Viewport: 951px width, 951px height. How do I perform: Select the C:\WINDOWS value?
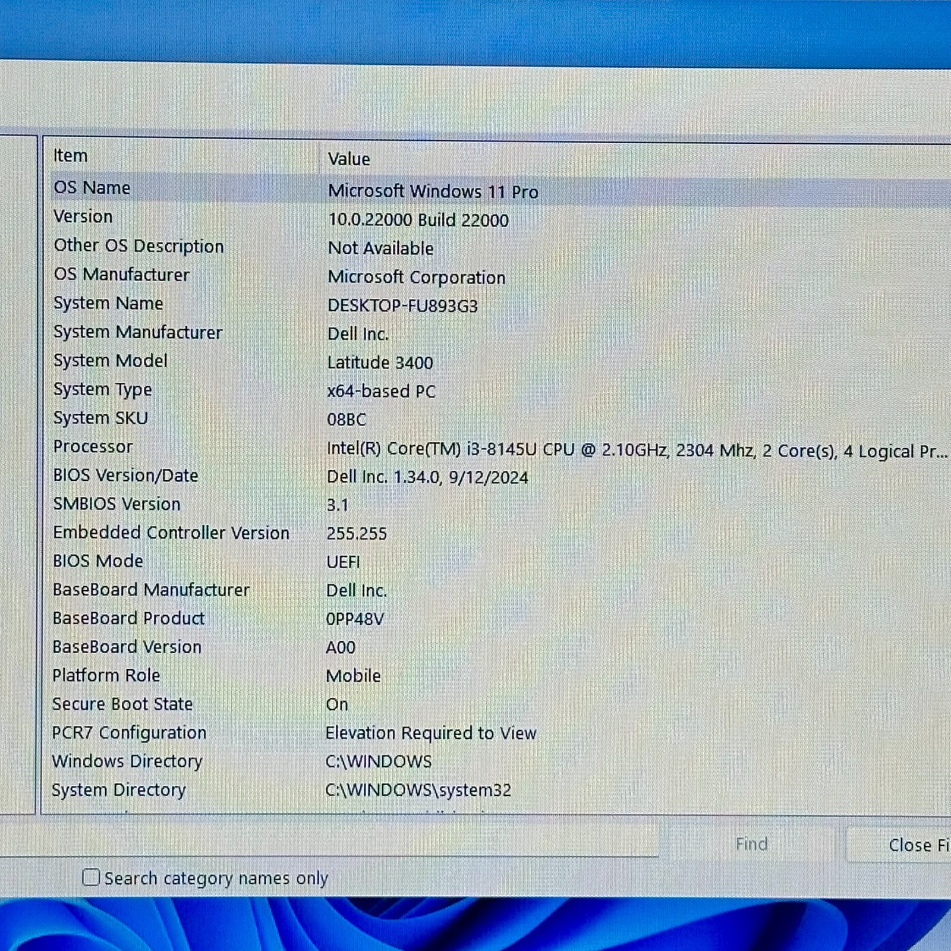pyautogui.click(x=379, y=761)
